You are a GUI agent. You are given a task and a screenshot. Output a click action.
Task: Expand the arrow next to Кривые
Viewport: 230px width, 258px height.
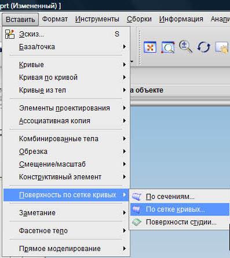tap(125, 65)
